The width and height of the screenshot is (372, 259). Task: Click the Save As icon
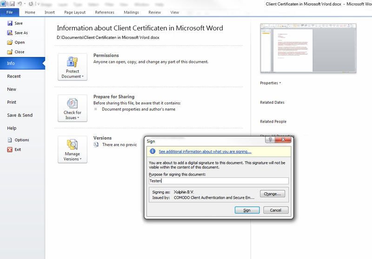pyautogui.click(x=10, y=33)
